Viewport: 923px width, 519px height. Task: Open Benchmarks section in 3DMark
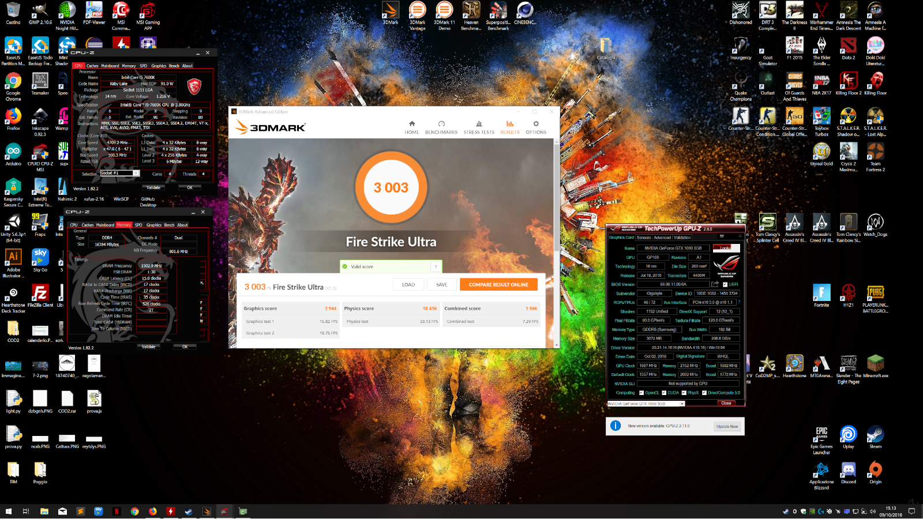pos(441,127)
